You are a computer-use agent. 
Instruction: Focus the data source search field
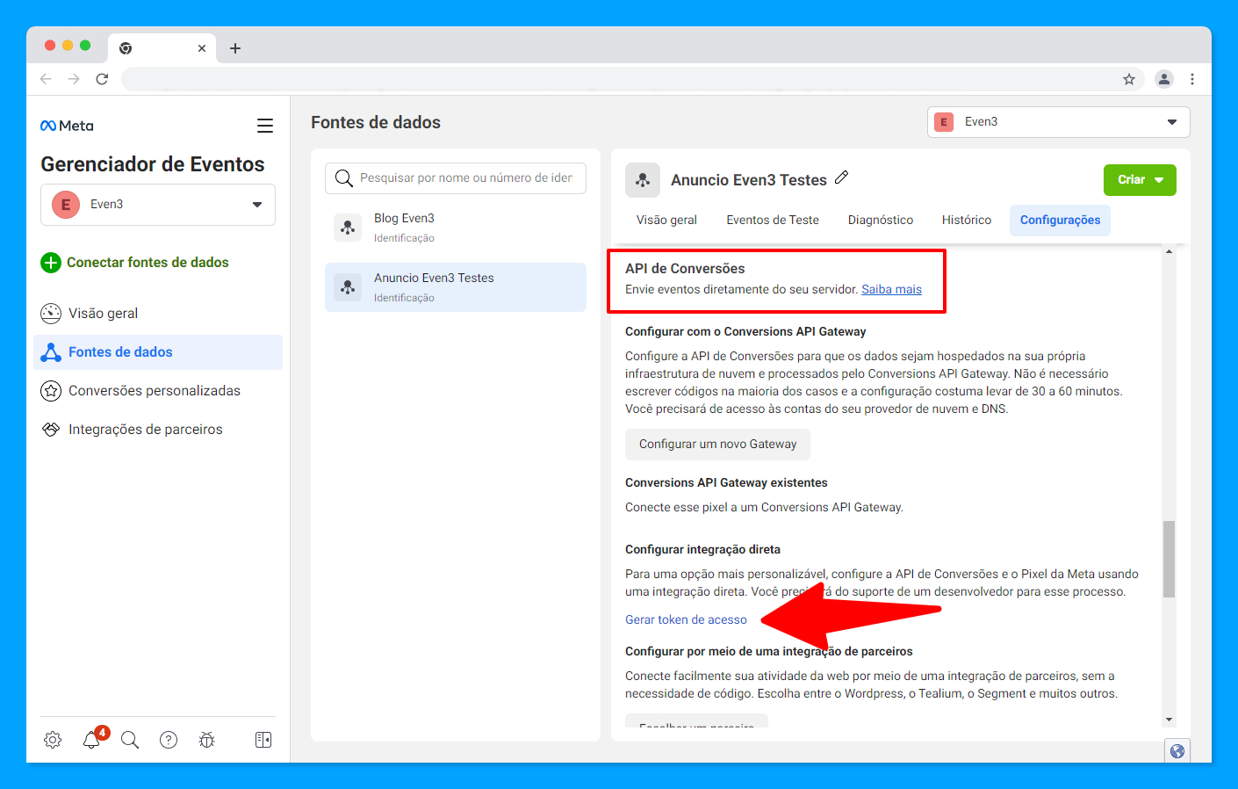[x=456, y=177]
